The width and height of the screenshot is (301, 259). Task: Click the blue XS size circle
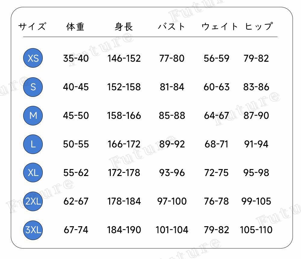33,58
